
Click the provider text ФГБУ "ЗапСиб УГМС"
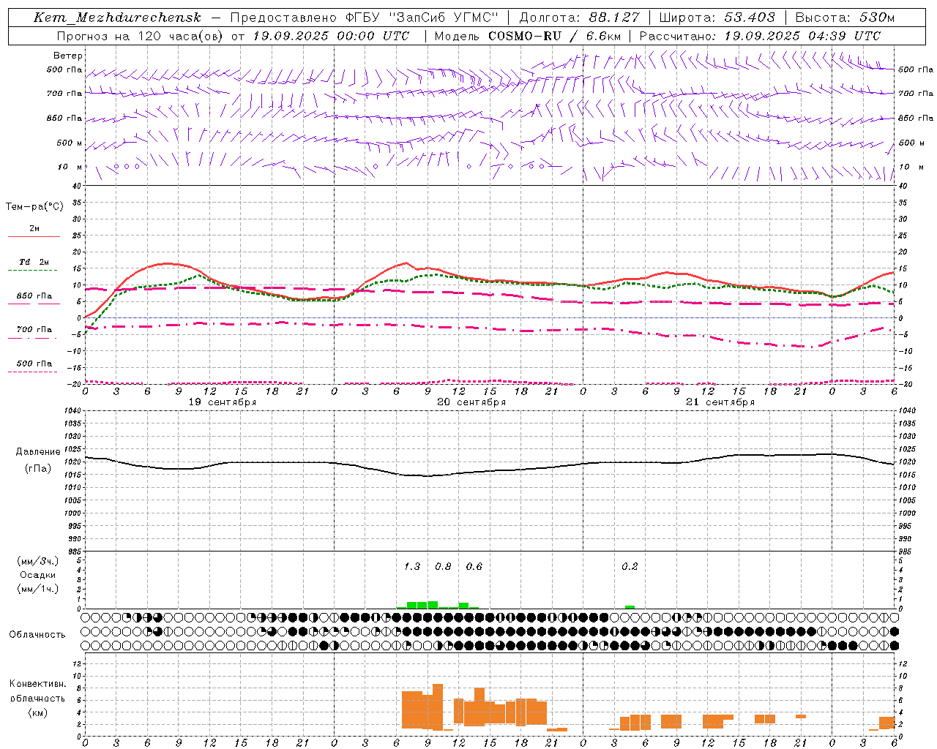click(422, 18)
